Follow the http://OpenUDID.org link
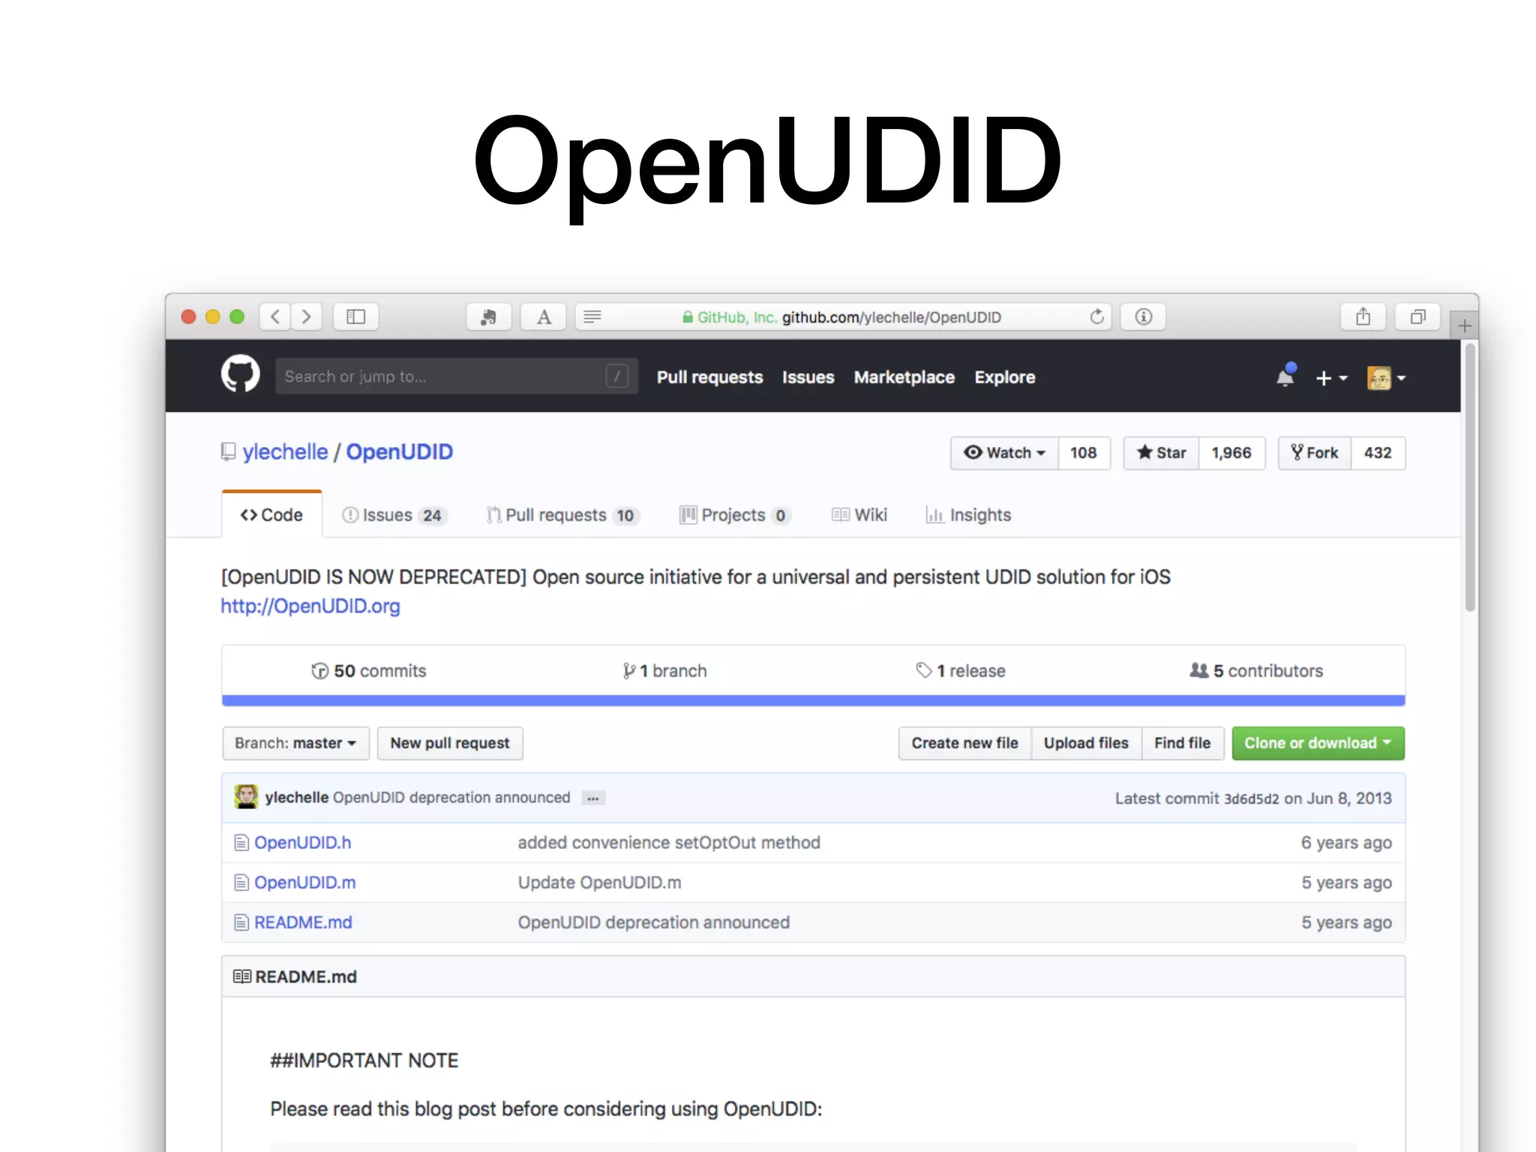This screenshot has width=1536, height=1152. pos(310,606)
